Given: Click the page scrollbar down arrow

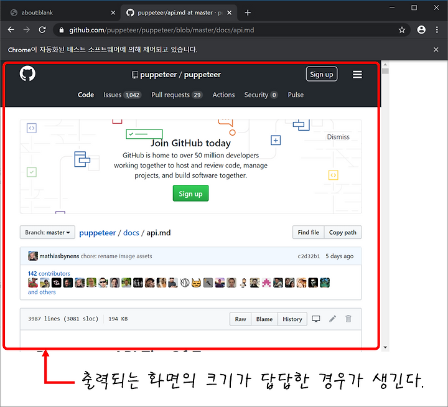Looking at the screenshot, I should (385, 347).
